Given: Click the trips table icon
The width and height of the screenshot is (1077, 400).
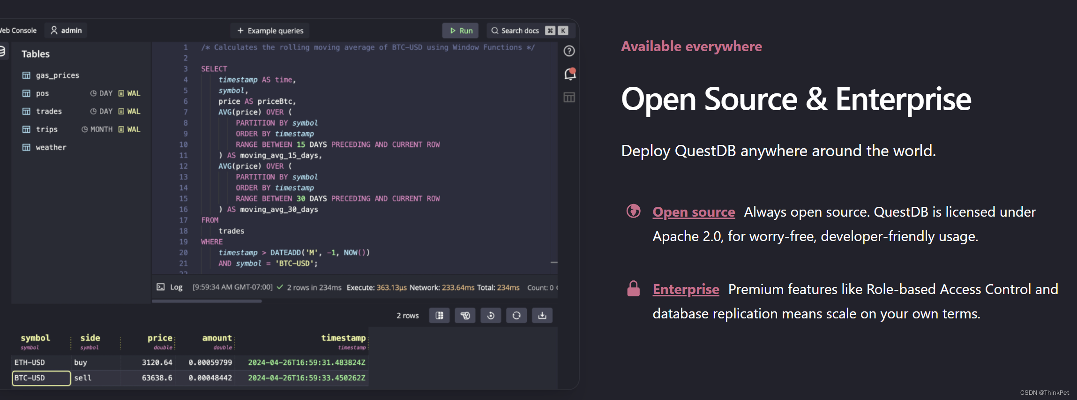Looking at the screenshot, I should click(x=26, y=129).
